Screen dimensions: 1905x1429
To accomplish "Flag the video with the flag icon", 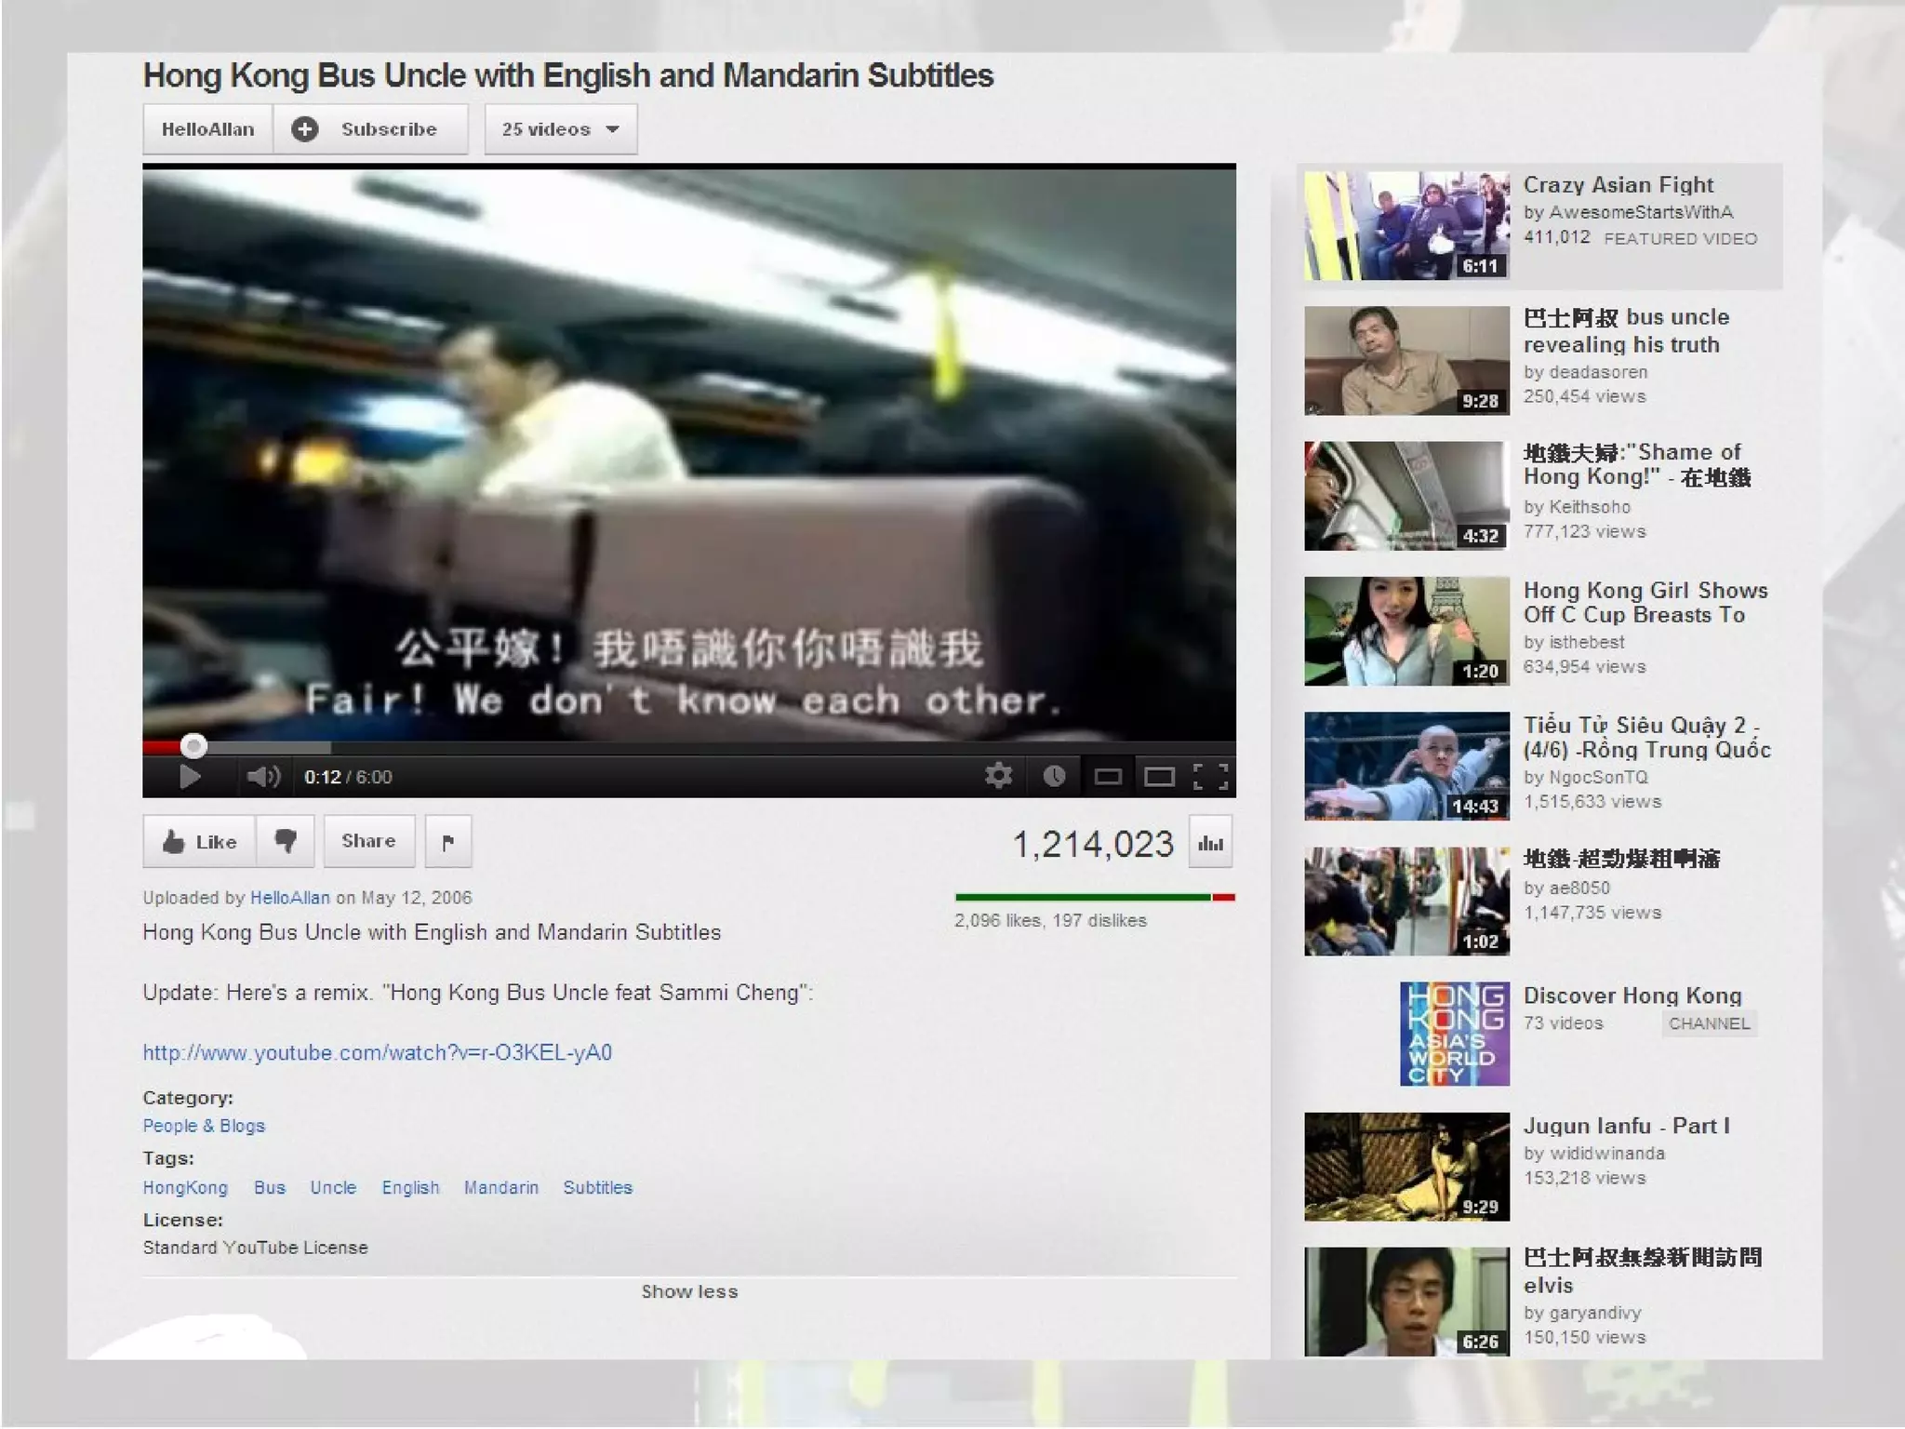I will click(x=448, y=842).
